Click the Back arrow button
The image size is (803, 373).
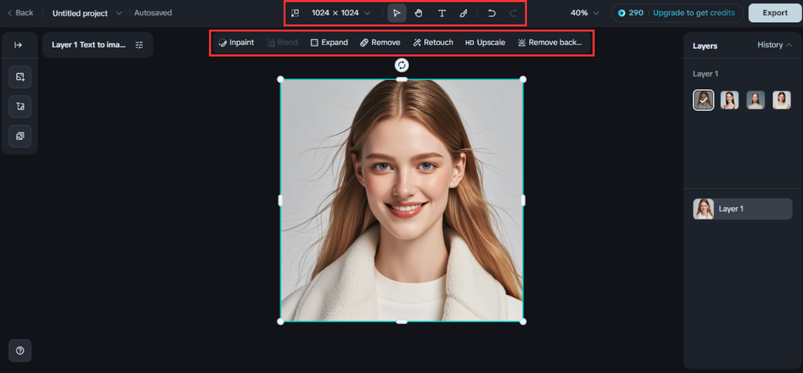20,13
